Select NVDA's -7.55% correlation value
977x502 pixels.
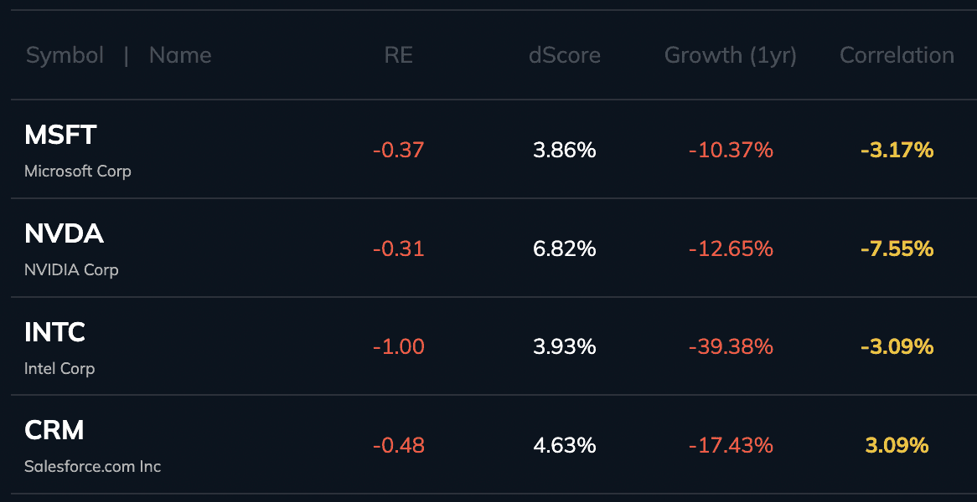tap(897, 249)
